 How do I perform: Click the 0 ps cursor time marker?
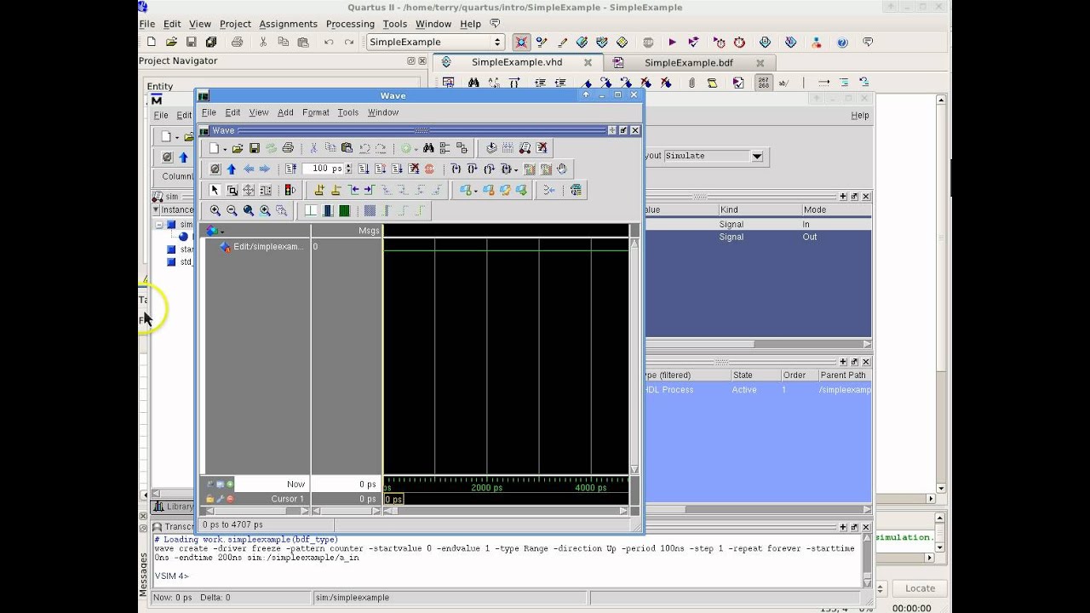(393, 499)
